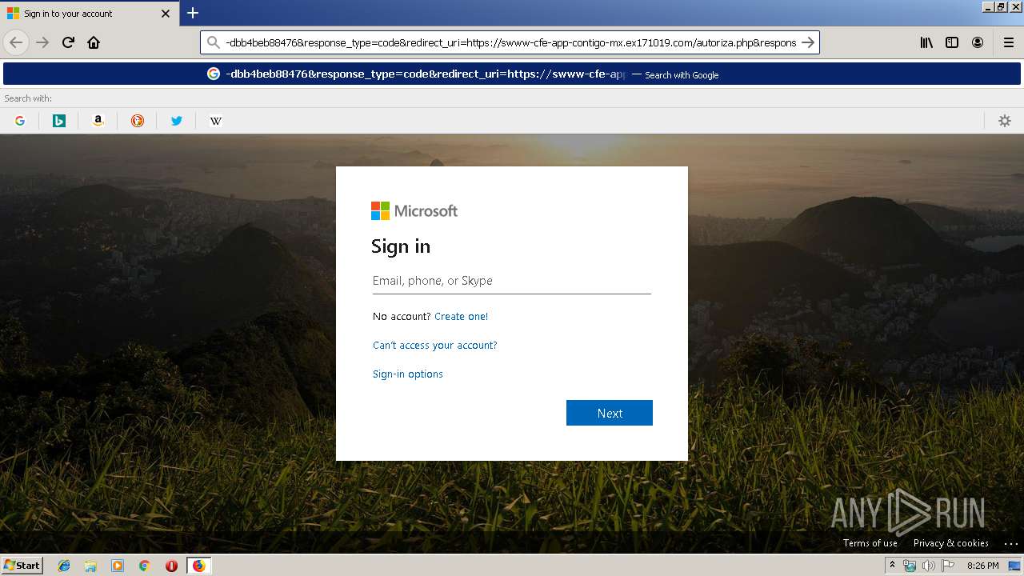Click the Forward navigation arrow
The height and width of the screenshot is (576, 1024).
[42, 42]
